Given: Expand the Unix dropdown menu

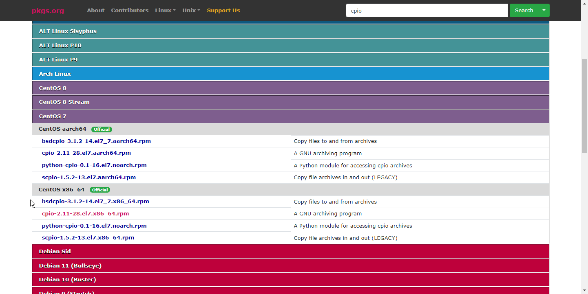Looking at the screenshot, I should [191, 11].
